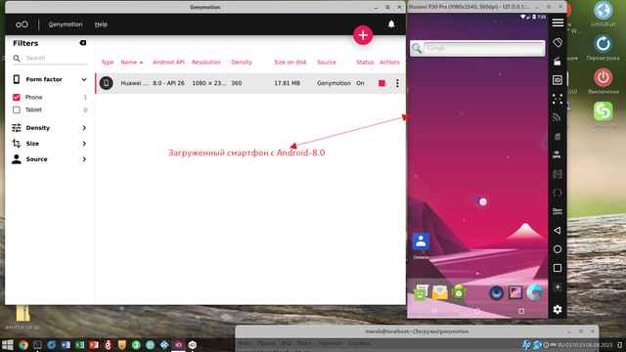
Task: Click the pink add virtual device button
Action: click(363, 35)
